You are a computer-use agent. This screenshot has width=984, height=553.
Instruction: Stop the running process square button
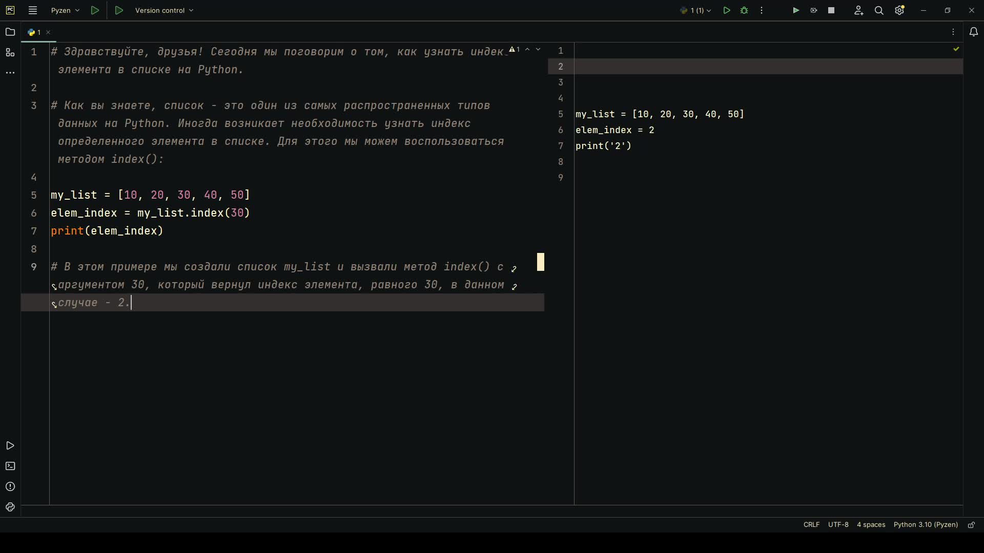point(831,10)
